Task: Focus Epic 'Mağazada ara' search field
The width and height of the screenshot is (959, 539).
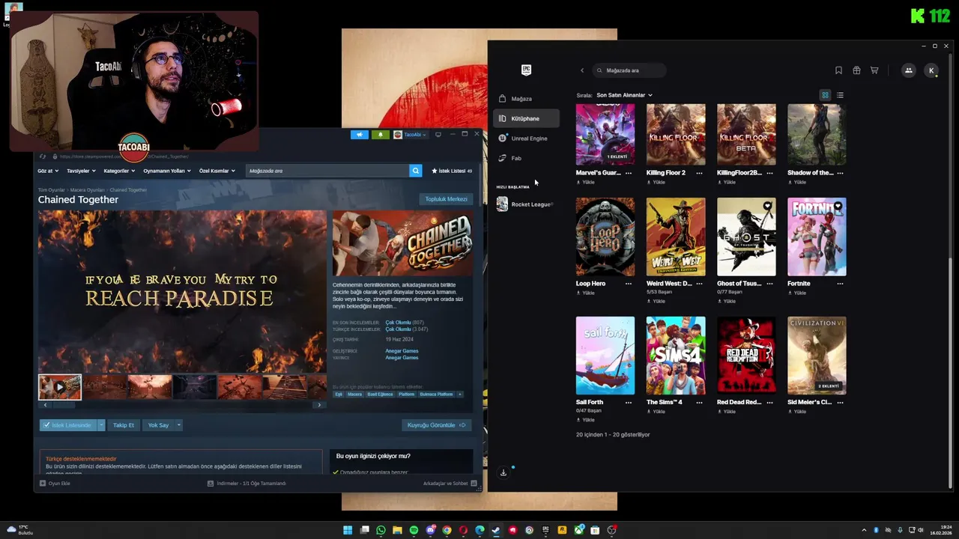Action: pos(629,70)
